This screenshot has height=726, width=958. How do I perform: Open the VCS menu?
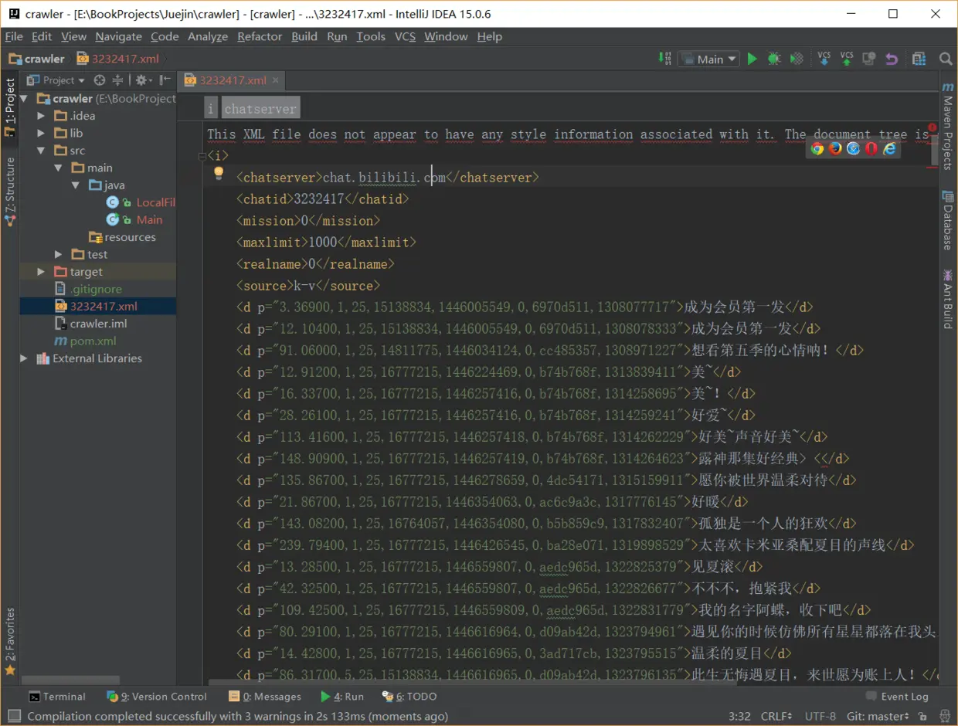pos(405,36)
